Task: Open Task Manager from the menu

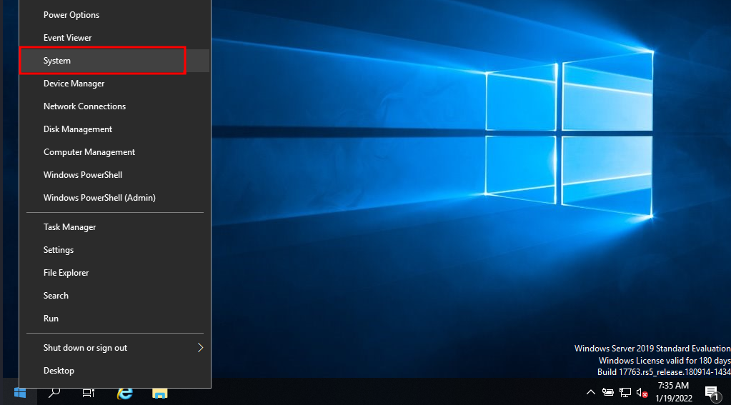Action: coord(114,227)
